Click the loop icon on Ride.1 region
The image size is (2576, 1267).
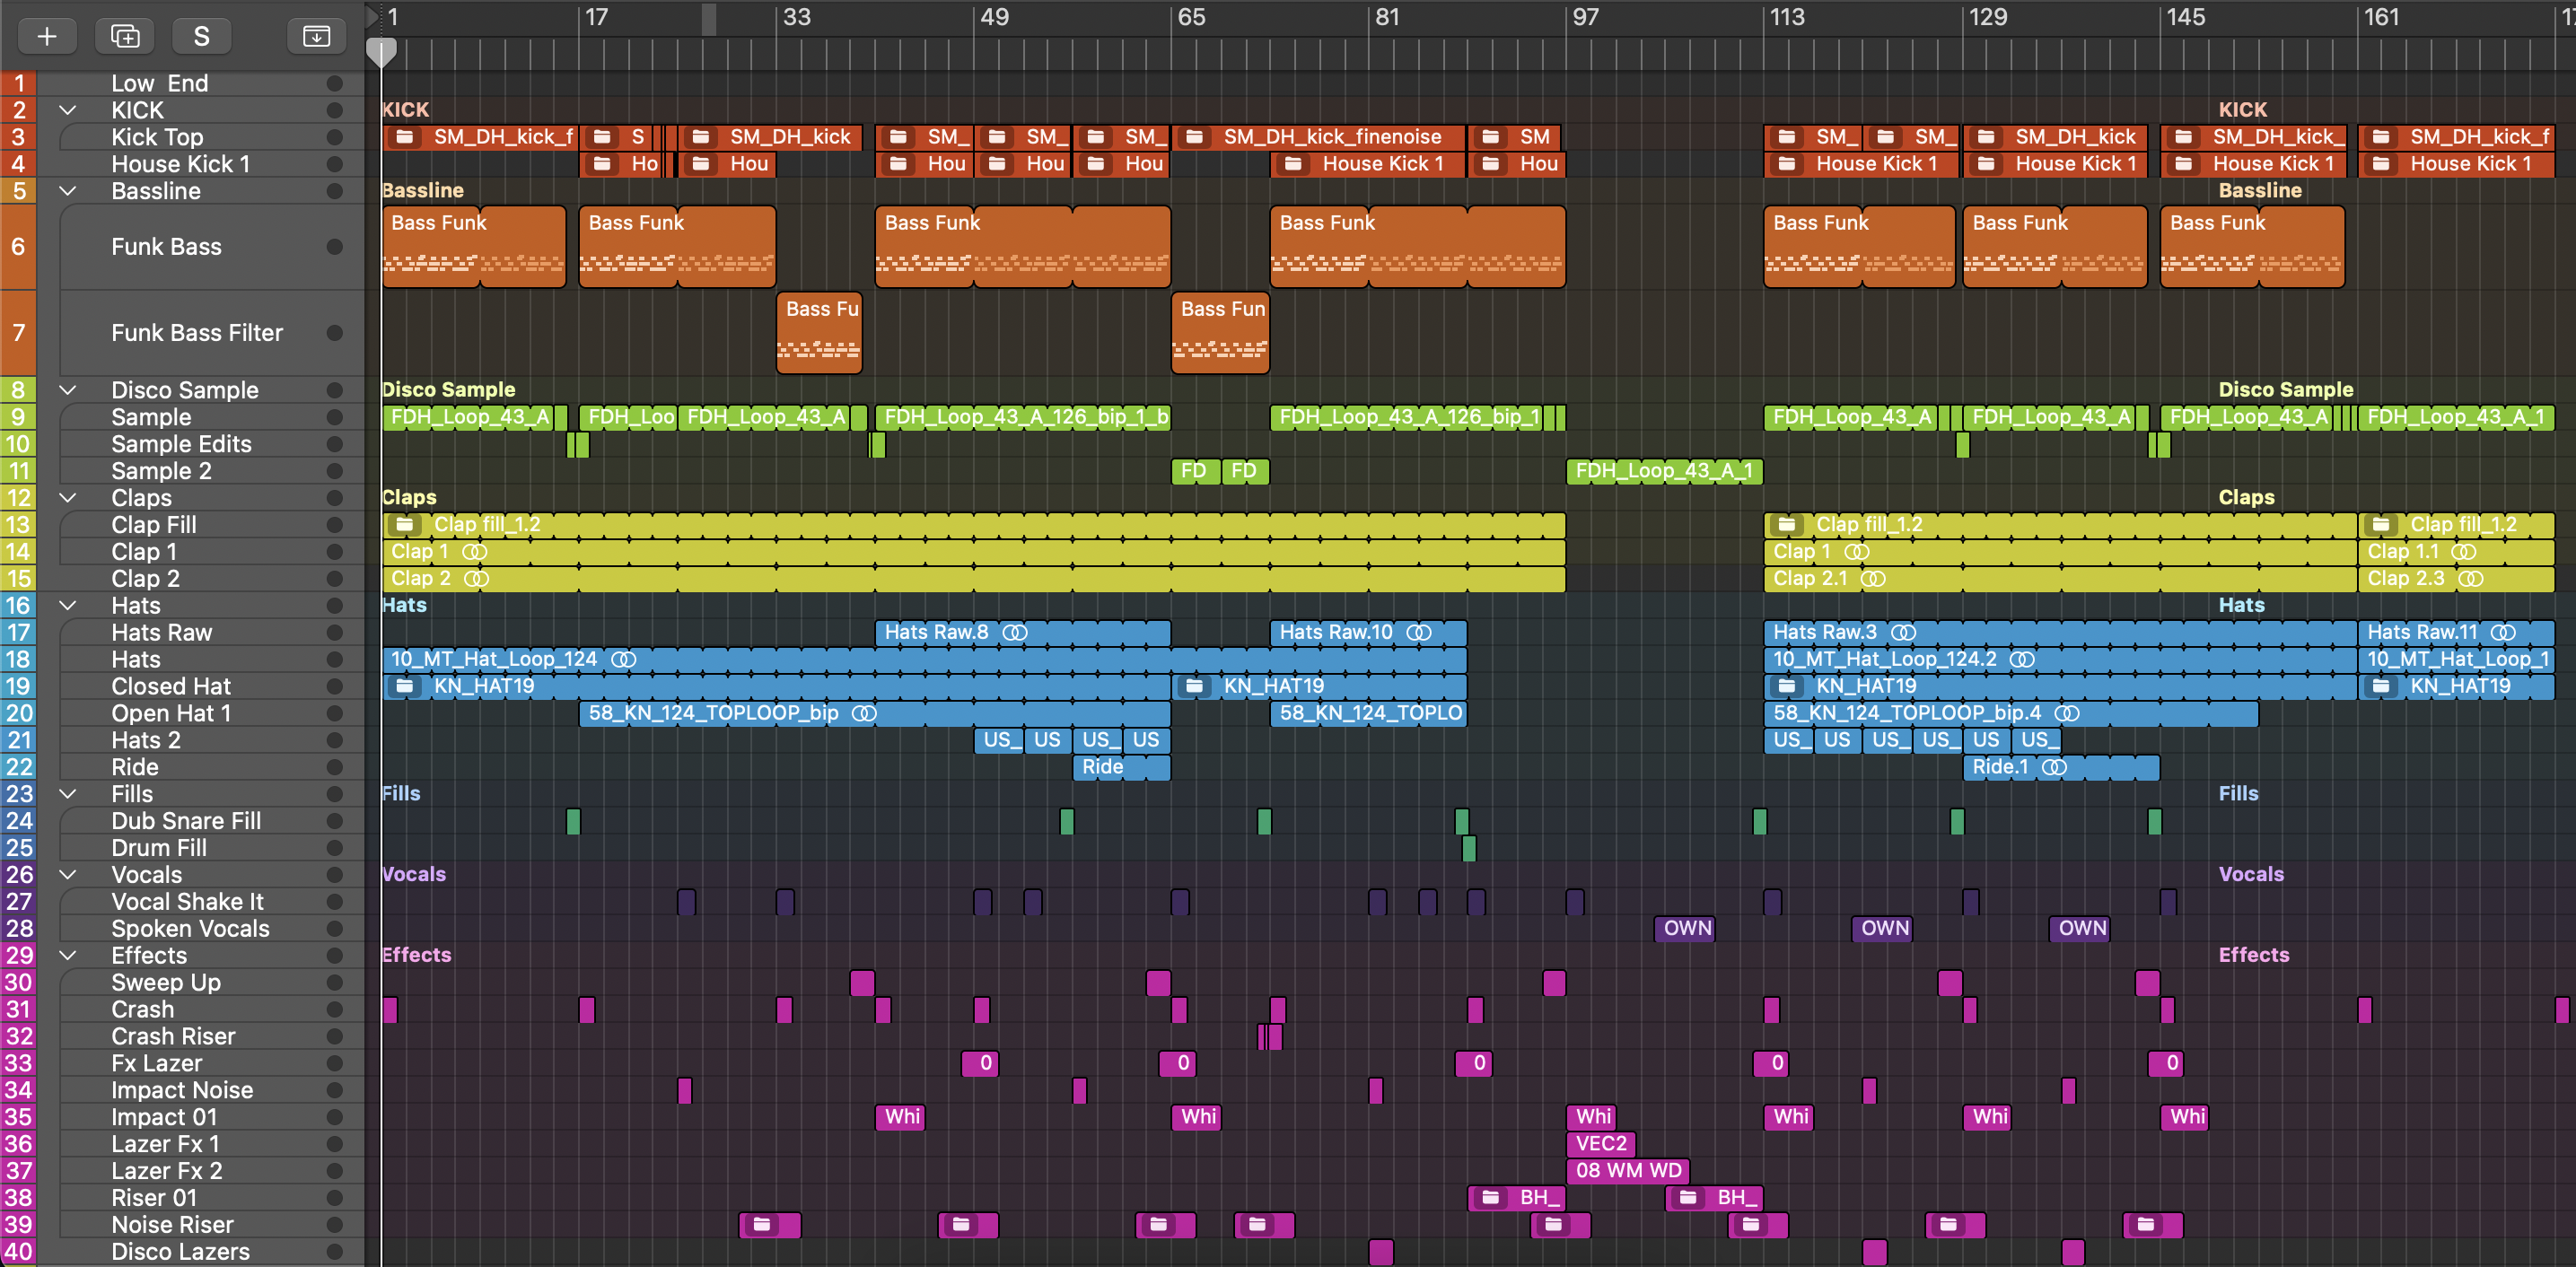coord(2054,767)
